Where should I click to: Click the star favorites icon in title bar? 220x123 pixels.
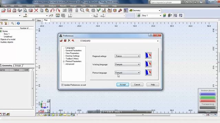pos(195,2)
